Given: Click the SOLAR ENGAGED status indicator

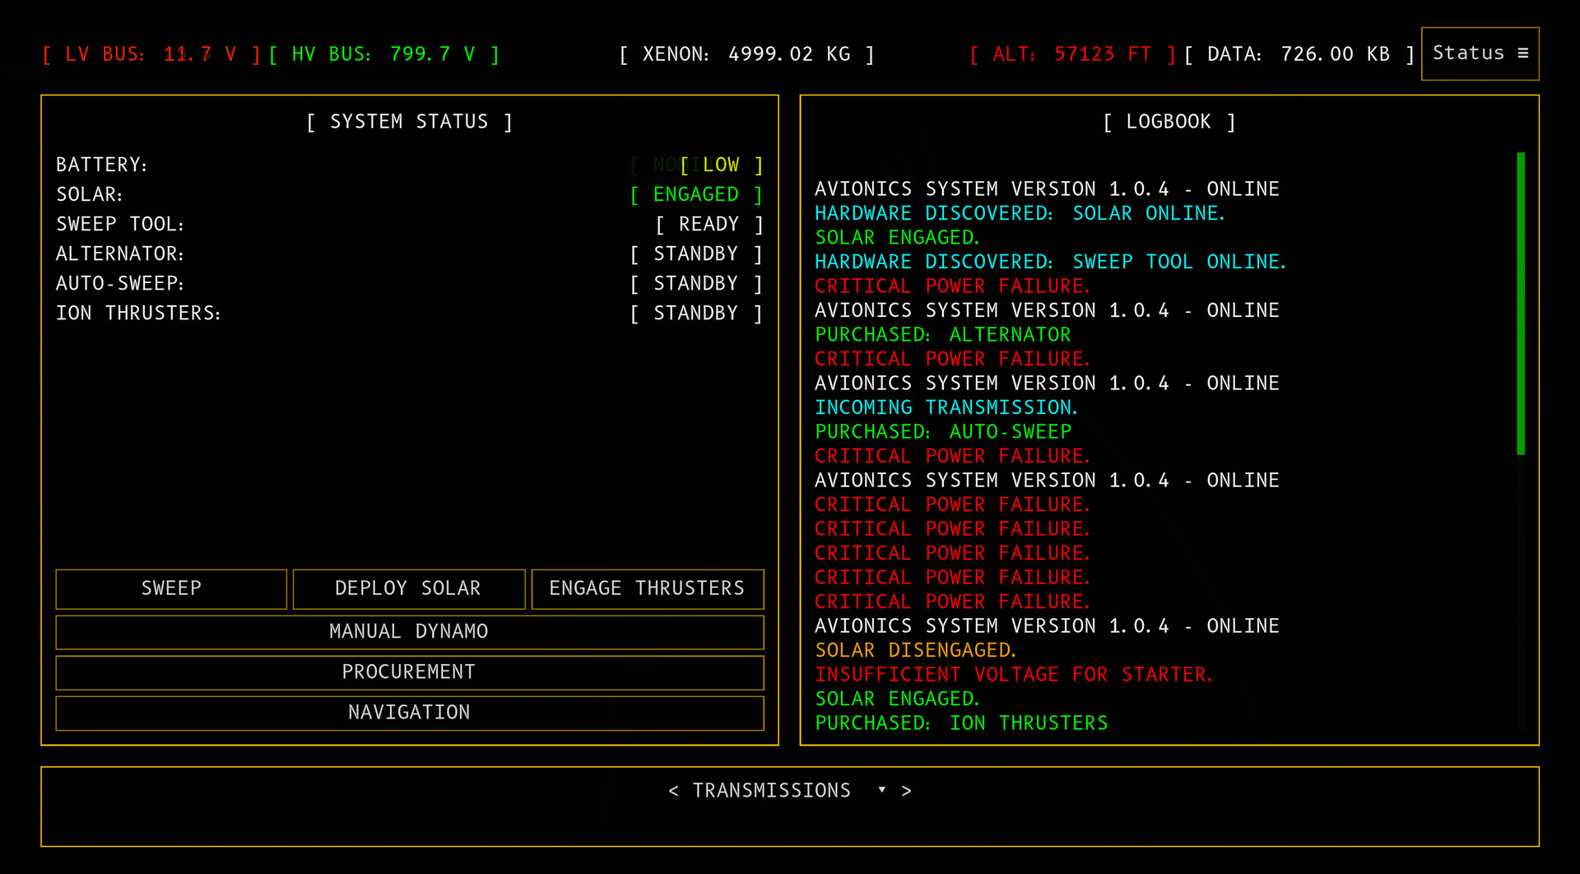Looking at the screenshot, I should (x=696, y=195).
